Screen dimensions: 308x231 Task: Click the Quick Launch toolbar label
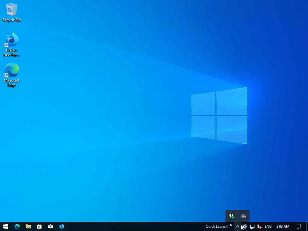coord(217,226)
